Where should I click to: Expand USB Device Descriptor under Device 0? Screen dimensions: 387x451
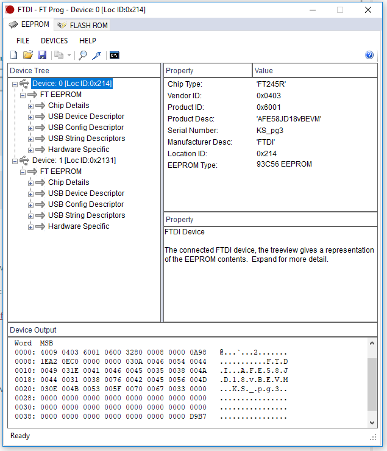pyautogui.click(x=30, y=117)
